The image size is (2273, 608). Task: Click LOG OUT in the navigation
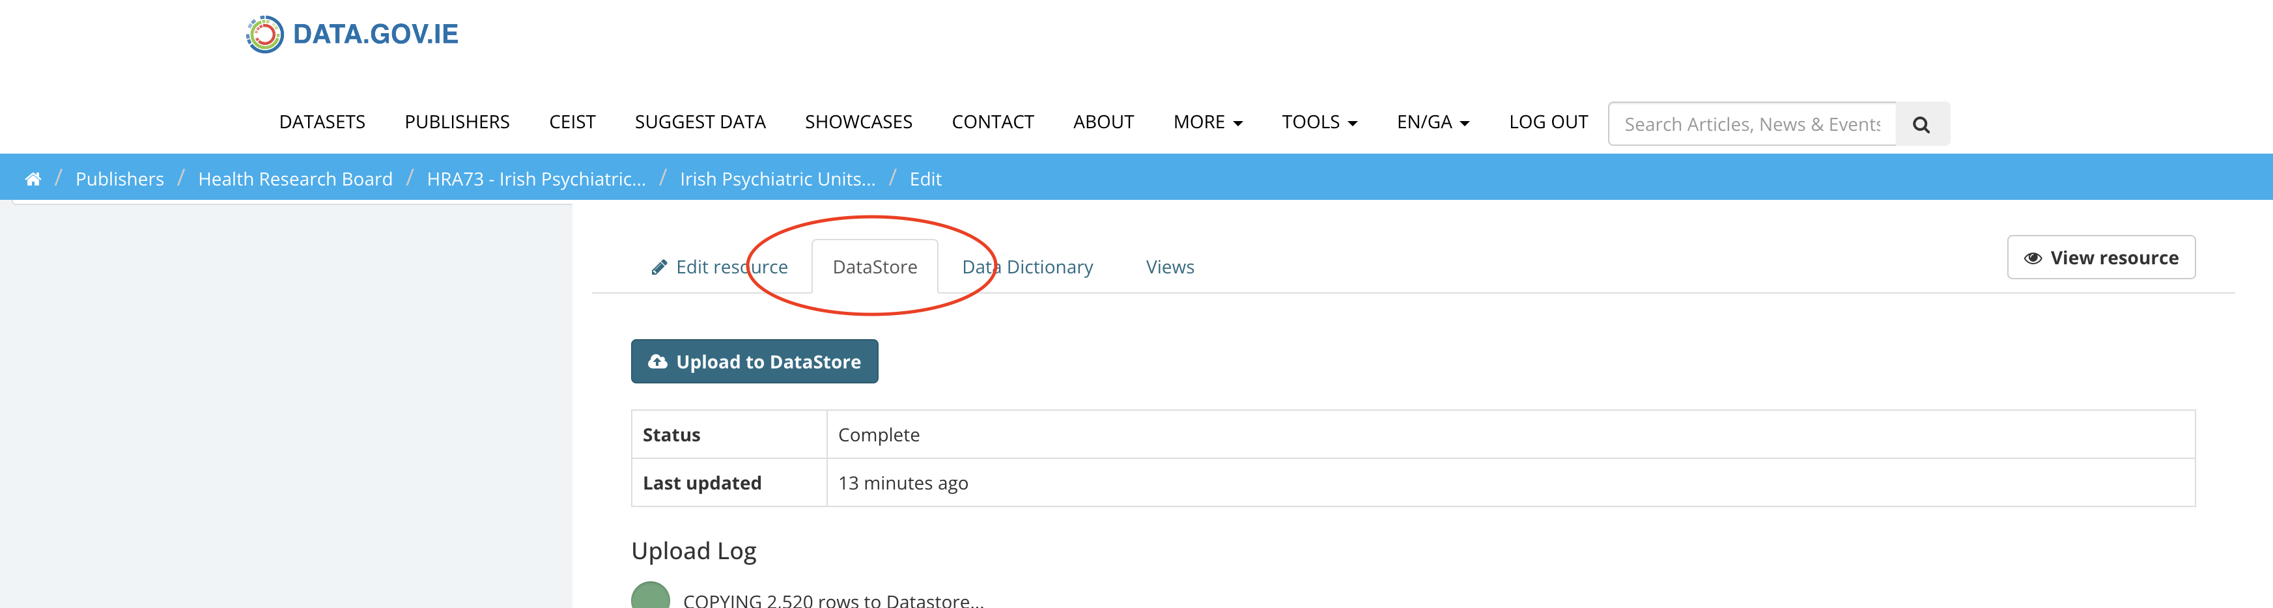point(1547,122)
